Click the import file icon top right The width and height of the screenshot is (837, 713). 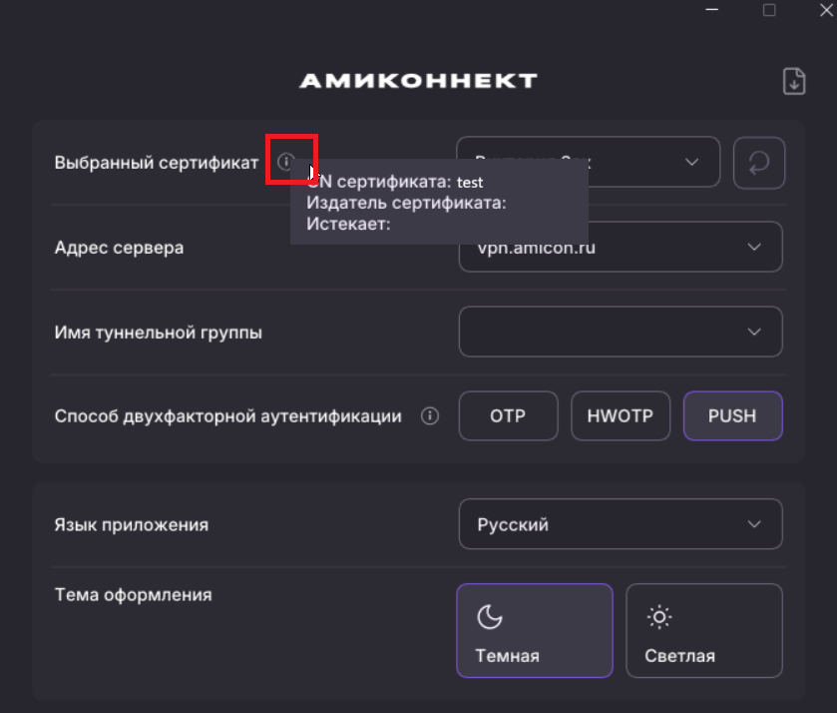pyautogui.click(x=794, y=81)
